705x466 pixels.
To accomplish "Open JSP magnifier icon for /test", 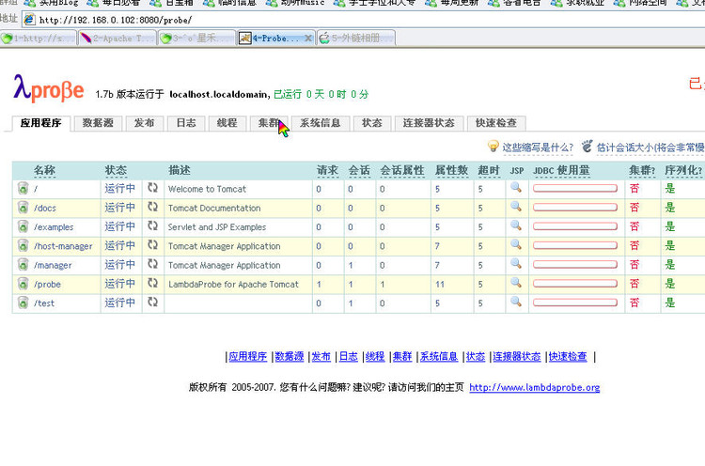I will coord(516,302).
